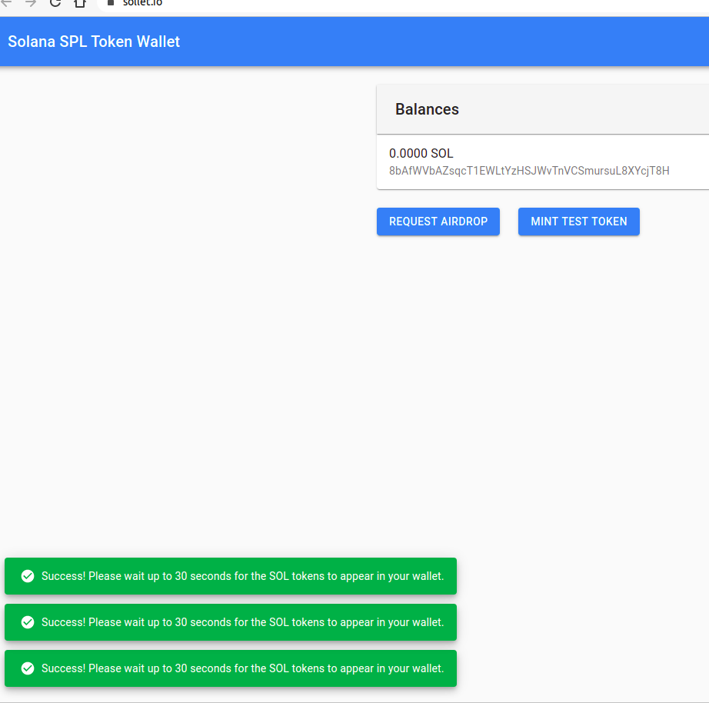709x703 pixels.
Task: Go to browser home icon
Action: [80, 3]
